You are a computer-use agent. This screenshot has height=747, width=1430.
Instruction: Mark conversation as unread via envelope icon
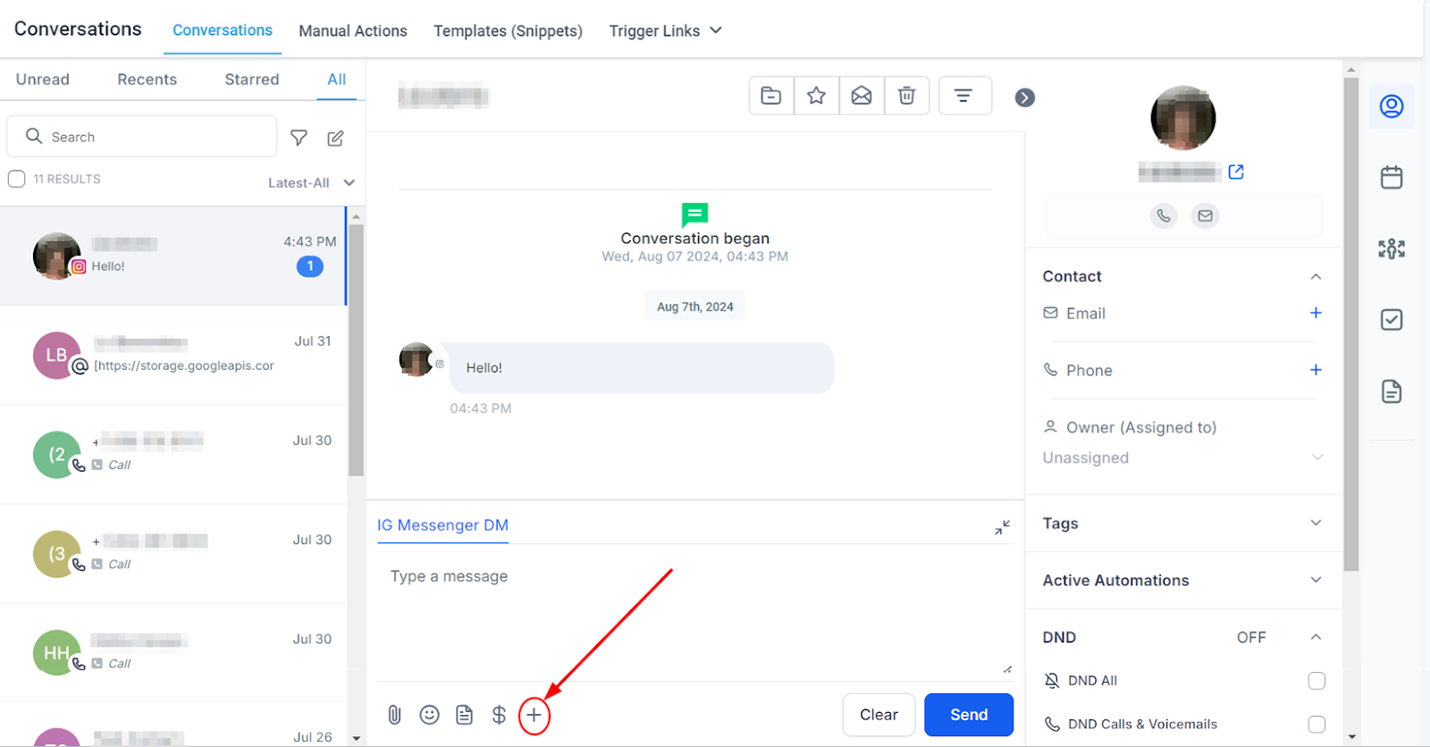[862, 96]
